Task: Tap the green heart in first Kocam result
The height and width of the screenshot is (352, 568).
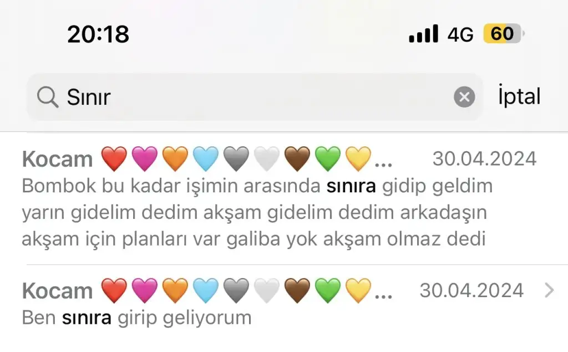Action: click(328, 159)
